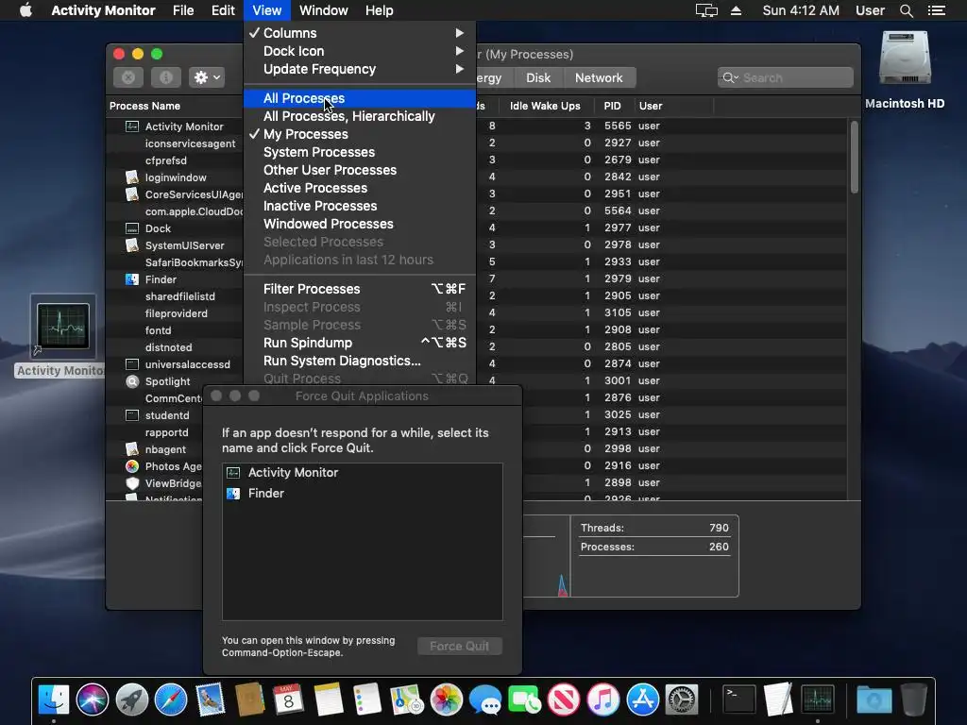Choose Inactive Processes filter

point(360,205)
